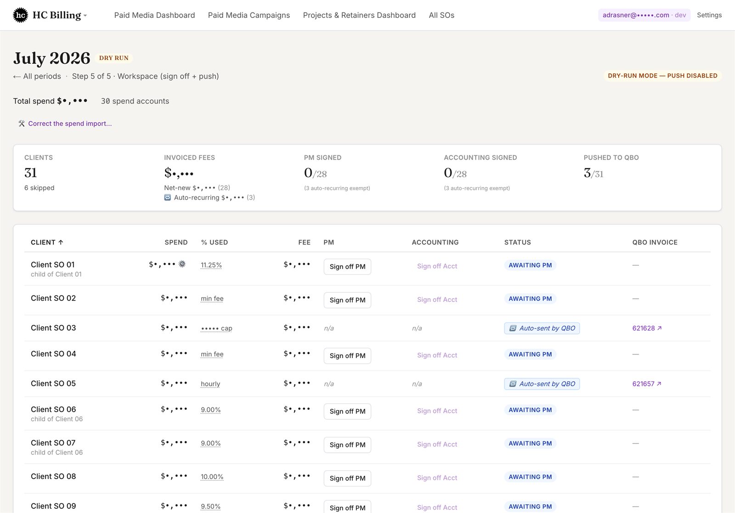The width and height of the screenshot is (735, 513).
Task: Click the child of Client 01 subtitle
Action: pos(56,274)
